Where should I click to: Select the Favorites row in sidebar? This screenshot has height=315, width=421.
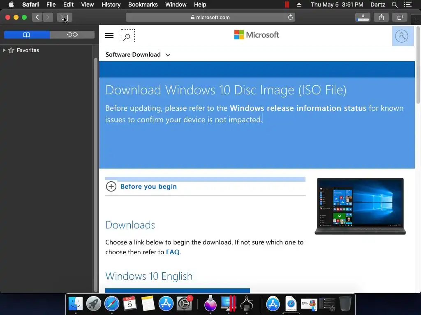coord(46,50)
